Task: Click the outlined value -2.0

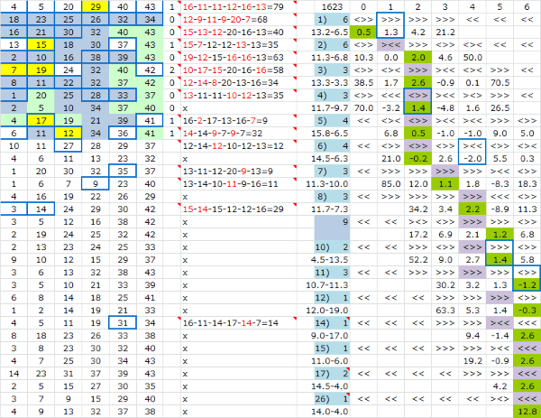Action: pos(472,159)
